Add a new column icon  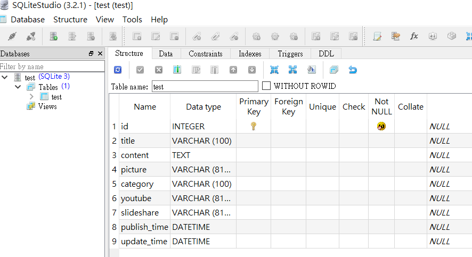(x=177, y=70)
